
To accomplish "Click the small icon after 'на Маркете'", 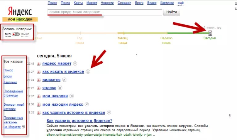I will pos(23,127).
